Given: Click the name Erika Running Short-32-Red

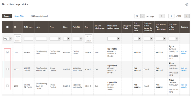Looking at the screenshot, I should [41, 69].
